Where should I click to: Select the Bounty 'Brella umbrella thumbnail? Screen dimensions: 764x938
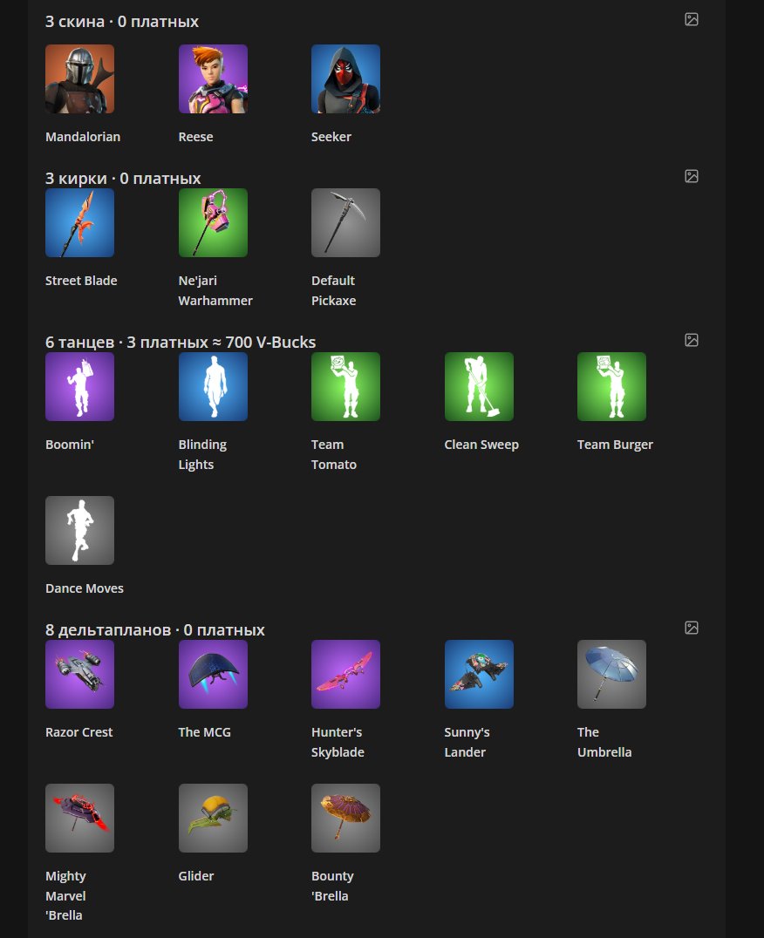point(345,819)
